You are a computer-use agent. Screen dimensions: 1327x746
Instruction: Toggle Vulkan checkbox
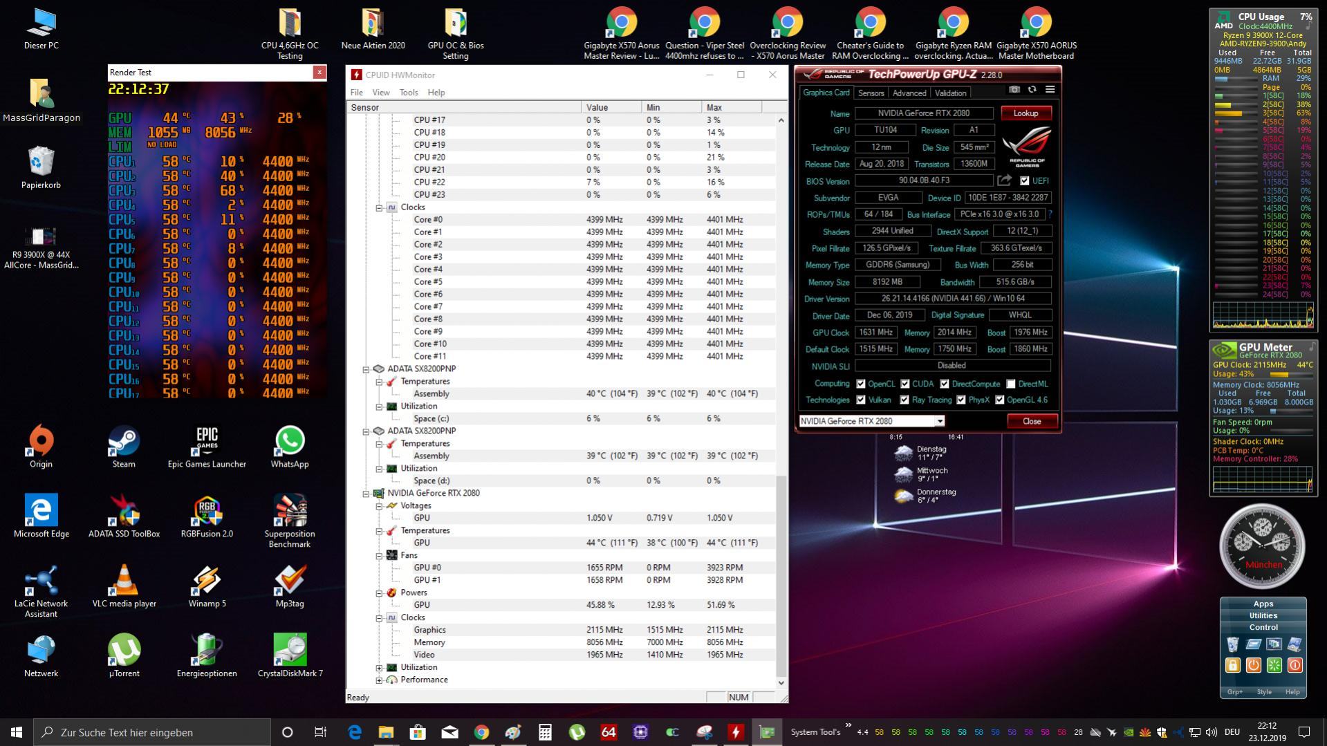coord(860,400)
